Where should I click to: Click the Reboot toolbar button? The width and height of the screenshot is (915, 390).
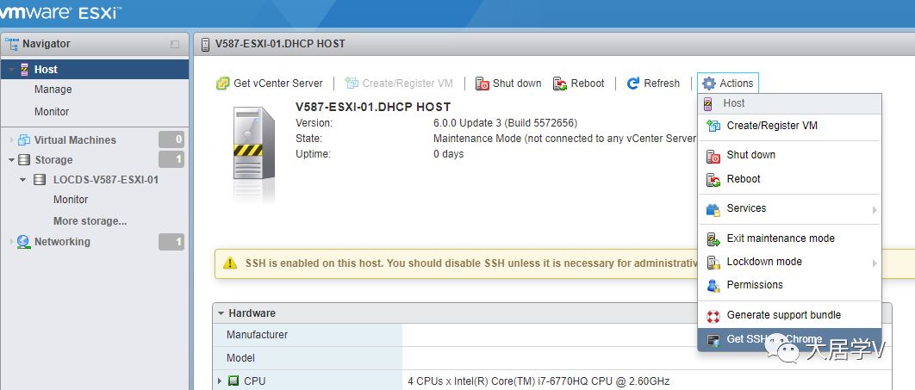point(579,84)
